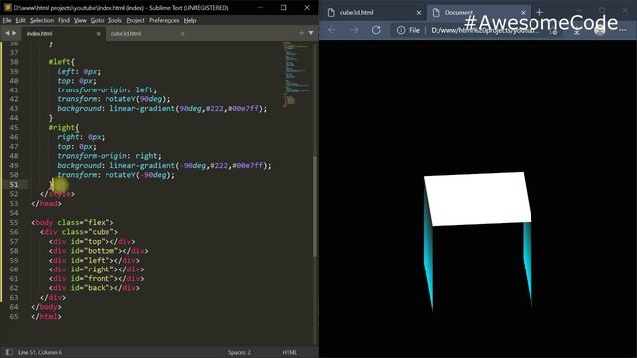Switch to the cube3d.html browser tab

pyautogui.click(x=374, y=13)
